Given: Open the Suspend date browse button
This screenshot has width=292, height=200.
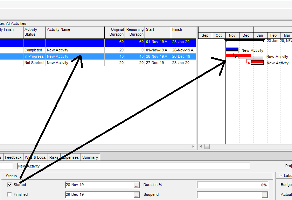Looking at the screenshot, I should [265, 195].
